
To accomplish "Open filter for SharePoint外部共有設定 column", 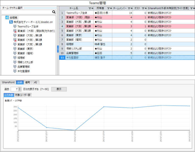I will [x=191, y=8].
